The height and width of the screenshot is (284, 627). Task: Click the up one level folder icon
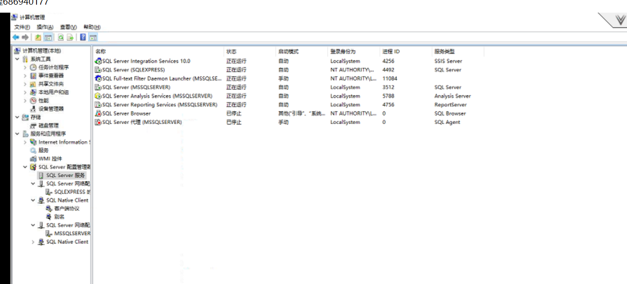[x=38, y=37]
